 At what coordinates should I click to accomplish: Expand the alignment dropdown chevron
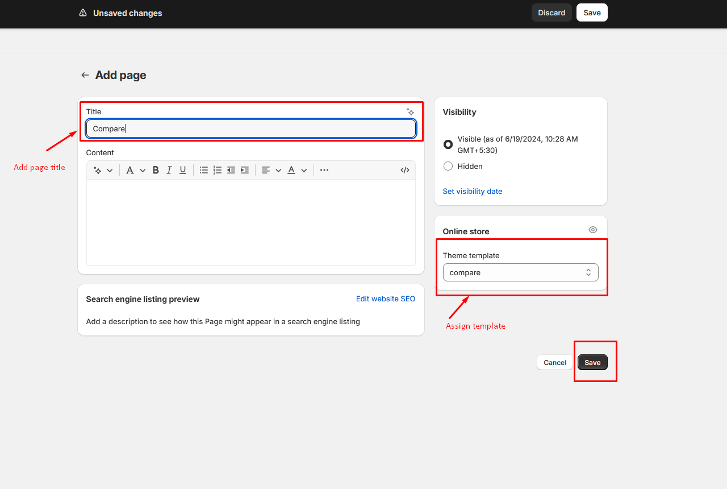[x=278, y=170]
